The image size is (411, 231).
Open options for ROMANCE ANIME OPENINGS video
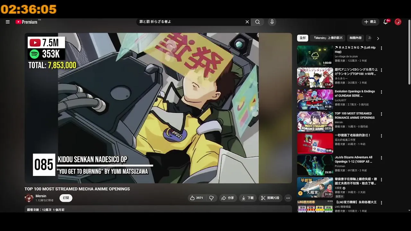(381, 114)
